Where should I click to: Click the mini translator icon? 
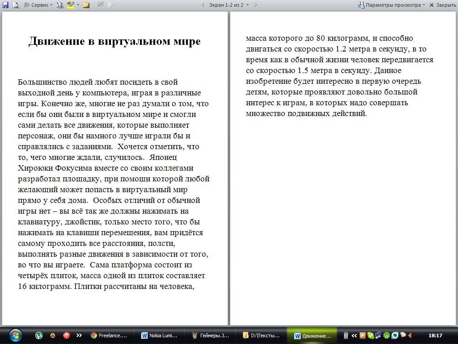click(x=60, y=4)
